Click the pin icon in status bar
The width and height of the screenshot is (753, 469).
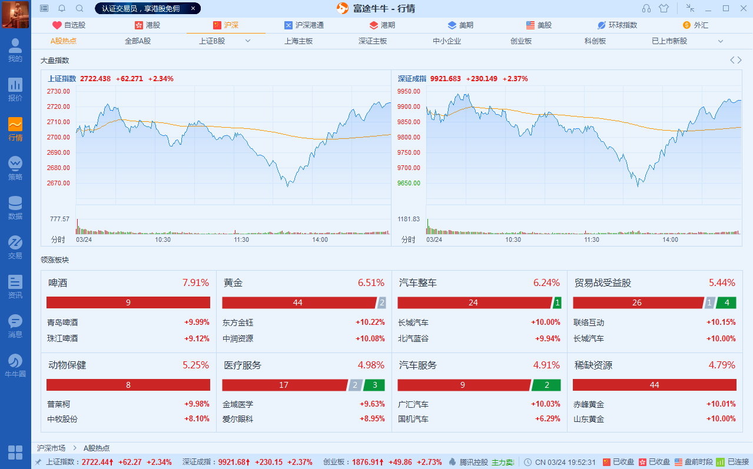point(38,462)
